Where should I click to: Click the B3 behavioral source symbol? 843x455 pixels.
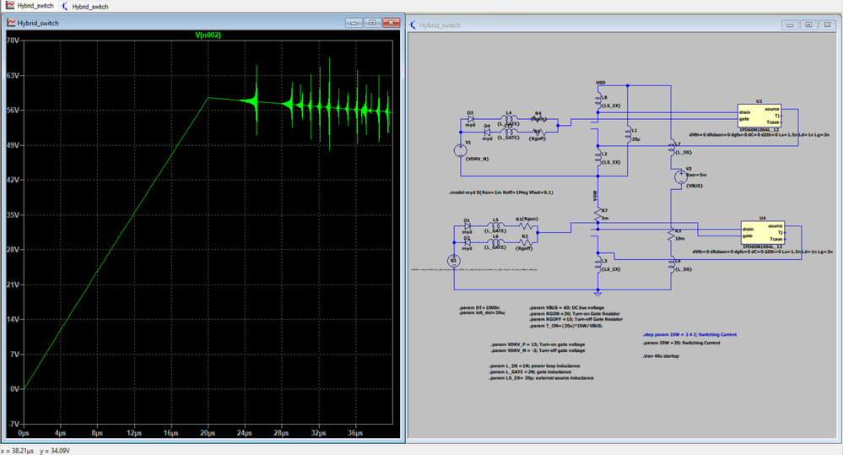click(453, 261)
